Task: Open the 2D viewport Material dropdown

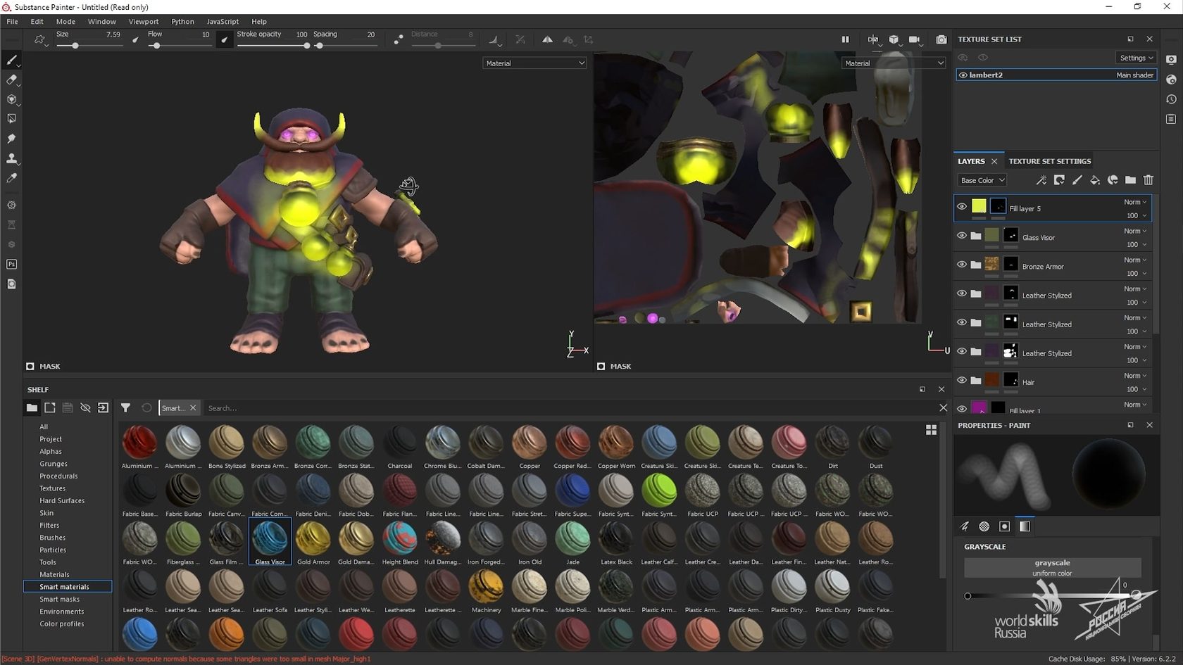Action: pos(894,63)
